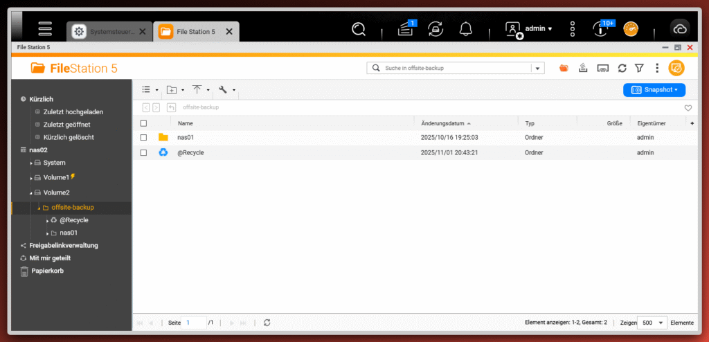709x342 pixels.
Task: Open the background tasks icon
Action: click(x=406, y=29)
